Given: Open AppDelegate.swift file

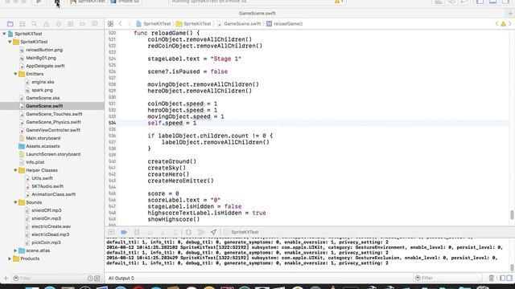Looking at the screenshot, I should (45, 66).
